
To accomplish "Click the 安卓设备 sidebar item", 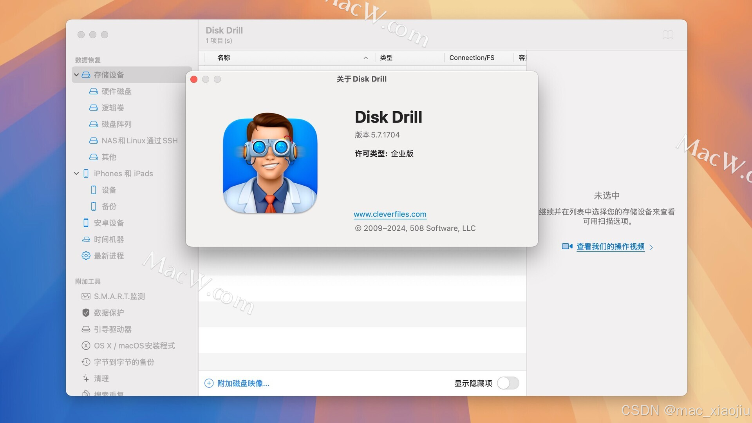I will [109, 222].
